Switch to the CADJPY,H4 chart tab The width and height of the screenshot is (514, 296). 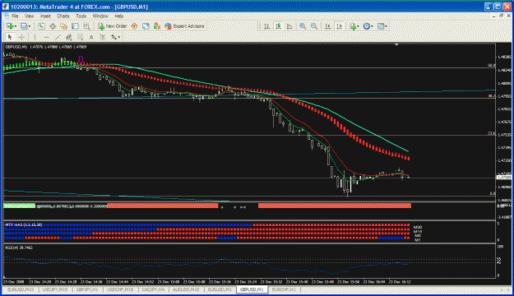pos(154,289)
